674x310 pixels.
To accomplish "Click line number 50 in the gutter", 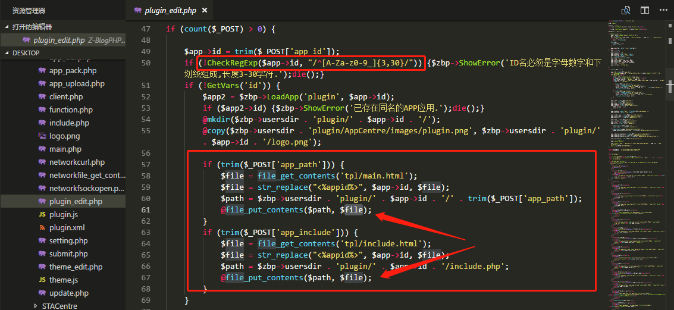I will pos(146,63).
